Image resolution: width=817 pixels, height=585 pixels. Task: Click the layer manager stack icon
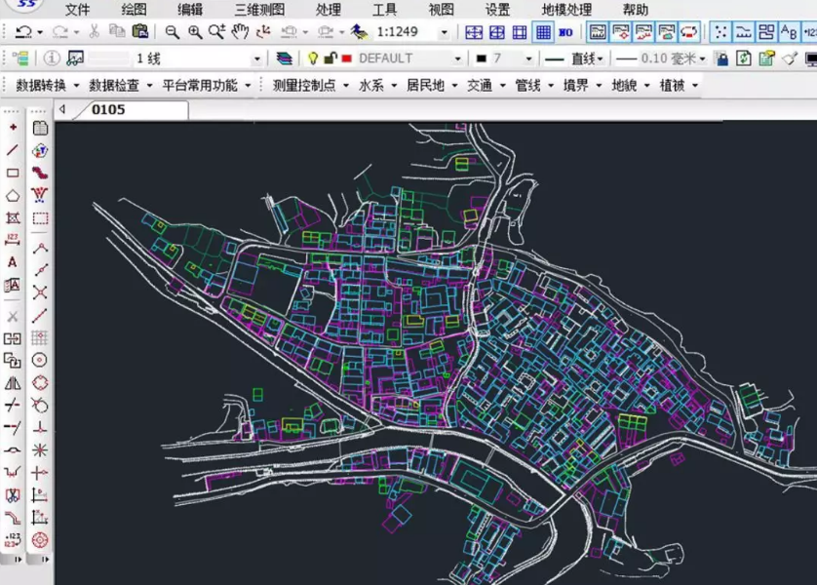click(284, 58)
